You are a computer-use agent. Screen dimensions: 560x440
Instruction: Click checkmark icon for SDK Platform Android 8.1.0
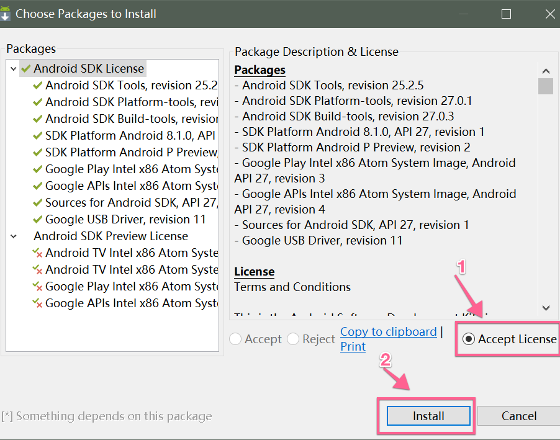(37, 136)
